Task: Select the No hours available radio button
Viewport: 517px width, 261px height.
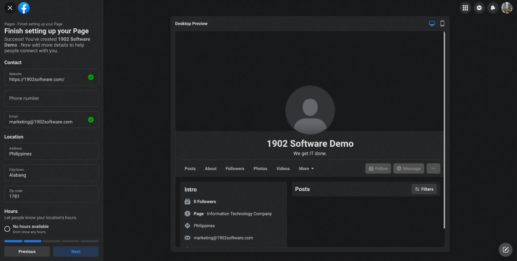Action: [x=7, y=229]
